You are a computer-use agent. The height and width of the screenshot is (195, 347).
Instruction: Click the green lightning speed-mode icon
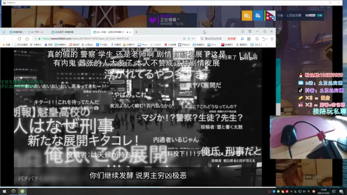(189, 39)
